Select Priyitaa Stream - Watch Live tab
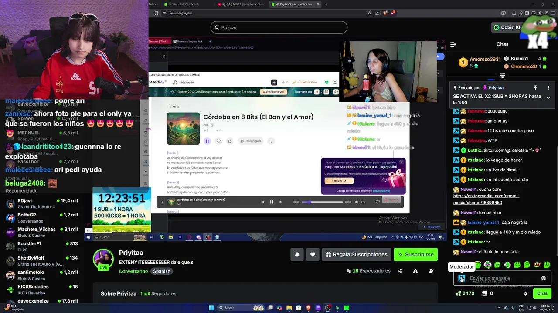 (x=295, y=4)
